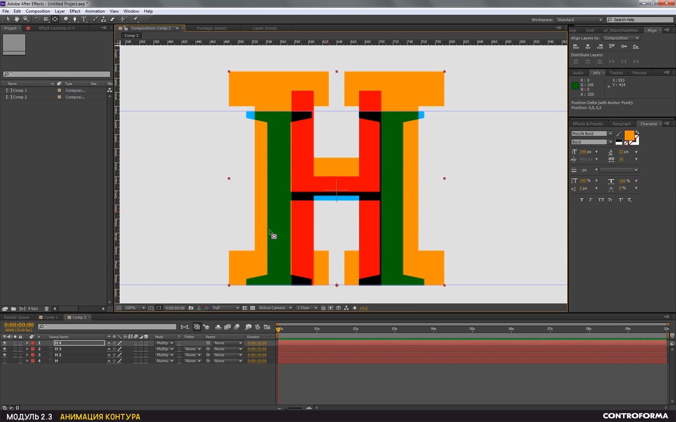Open blending mode dropdown for H 3
This screenshot has width=676, height=422.
point(165,349)
